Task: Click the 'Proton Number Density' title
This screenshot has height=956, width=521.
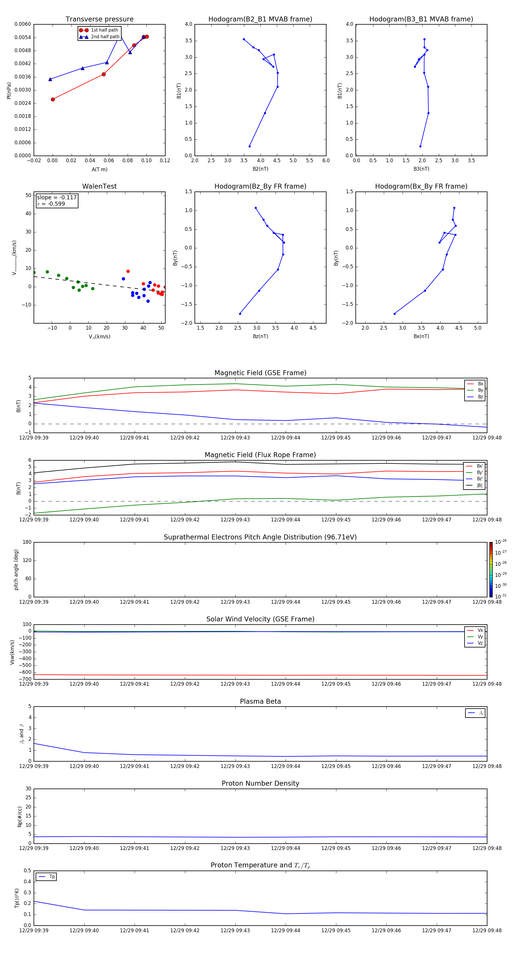Action: pos(260,783)
